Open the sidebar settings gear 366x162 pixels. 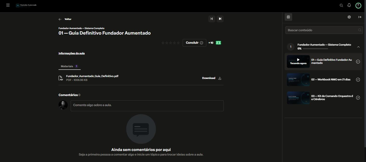pyautogui.click(x=349, y=17)
